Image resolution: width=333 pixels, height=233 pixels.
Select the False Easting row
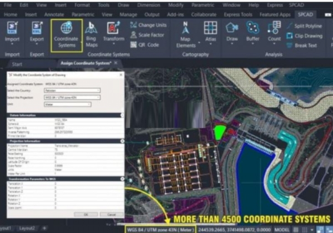pyautogui.click(x=65, y=154)
